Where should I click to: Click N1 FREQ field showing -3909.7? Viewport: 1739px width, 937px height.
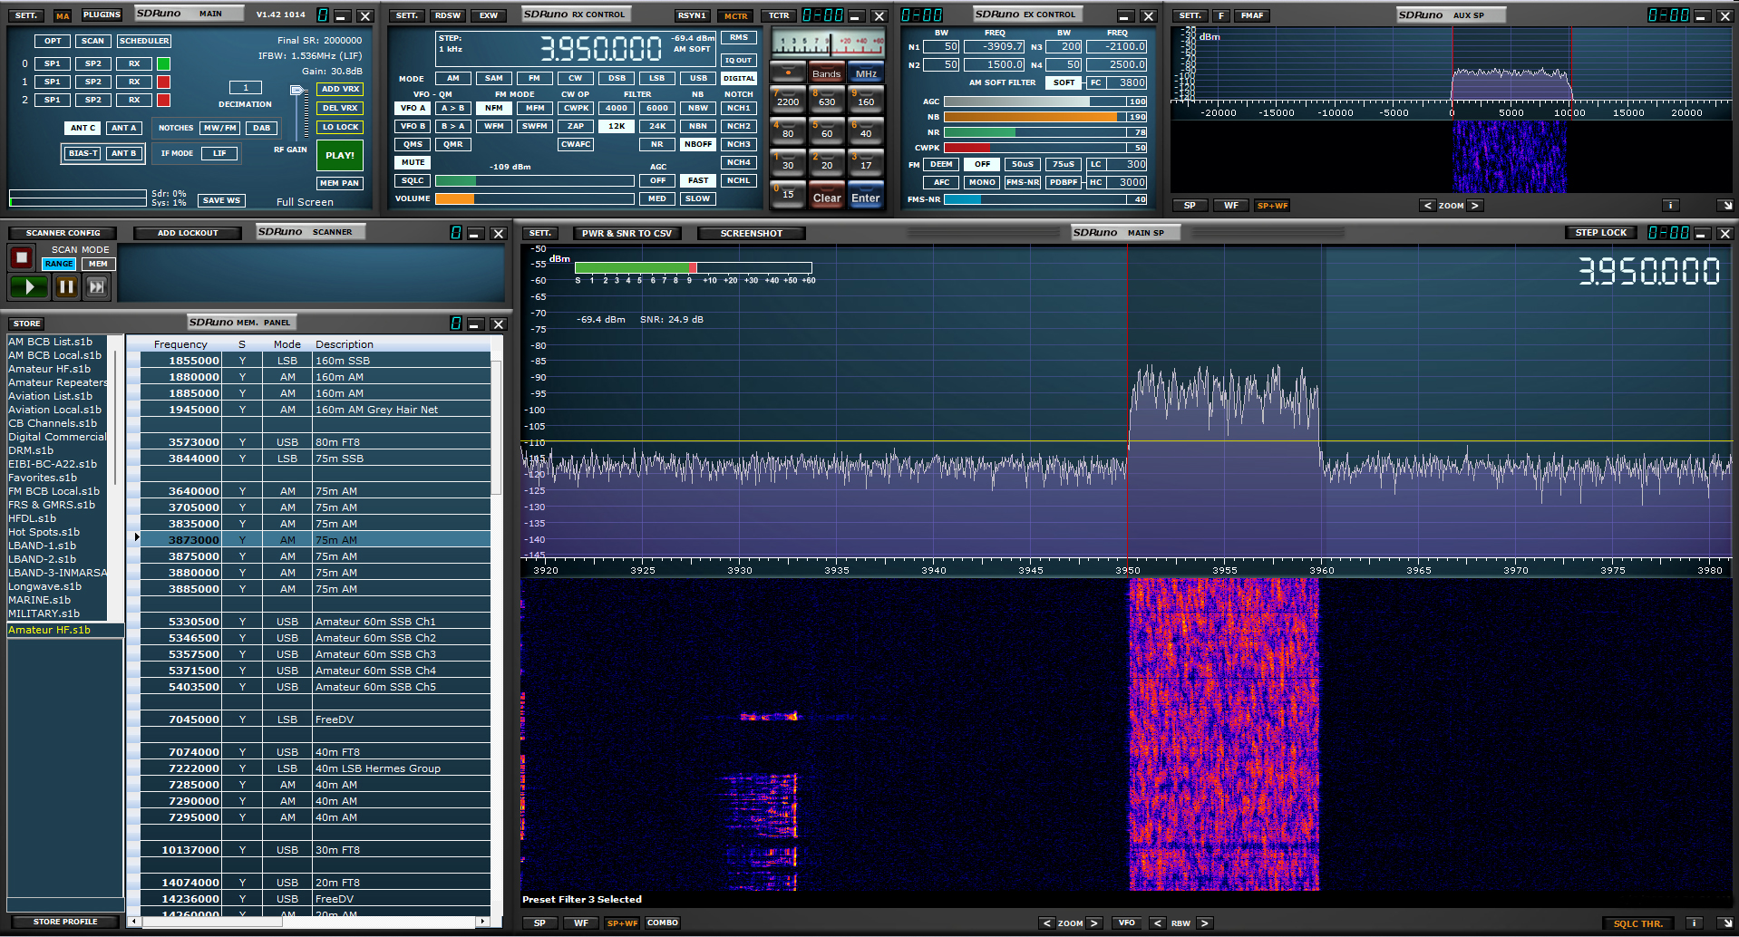click(994, 46)
